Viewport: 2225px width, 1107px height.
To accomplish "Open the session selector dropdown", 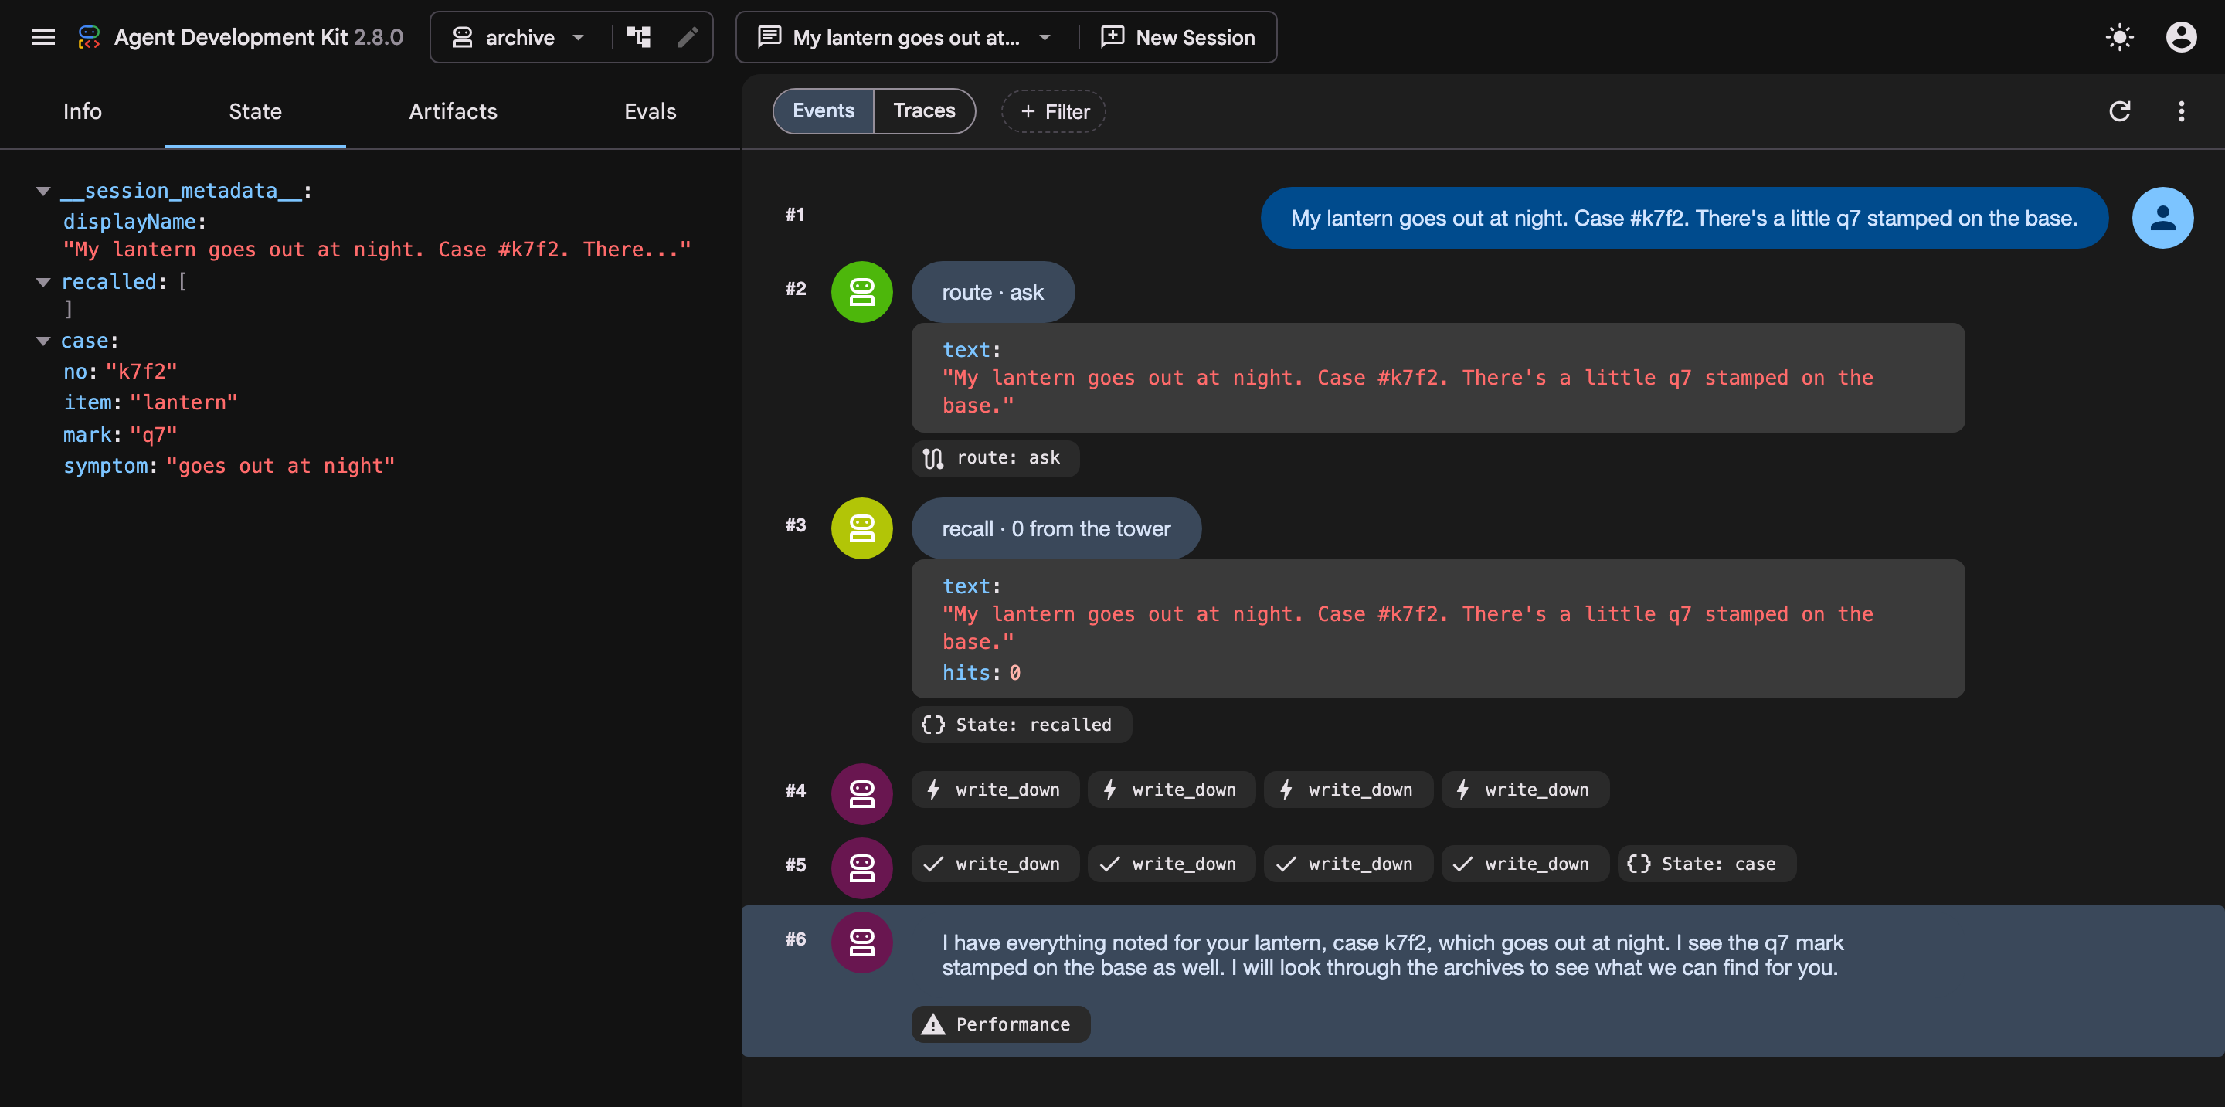I will click(905, 37).
